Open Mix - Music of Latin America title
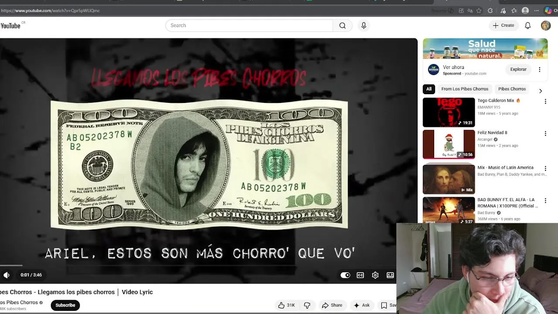 505,167
